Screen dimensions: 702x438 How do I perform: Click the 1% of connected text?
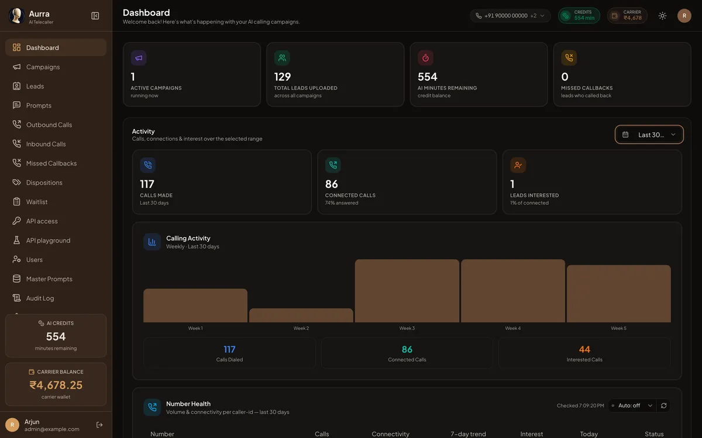(x=529, y=203)
